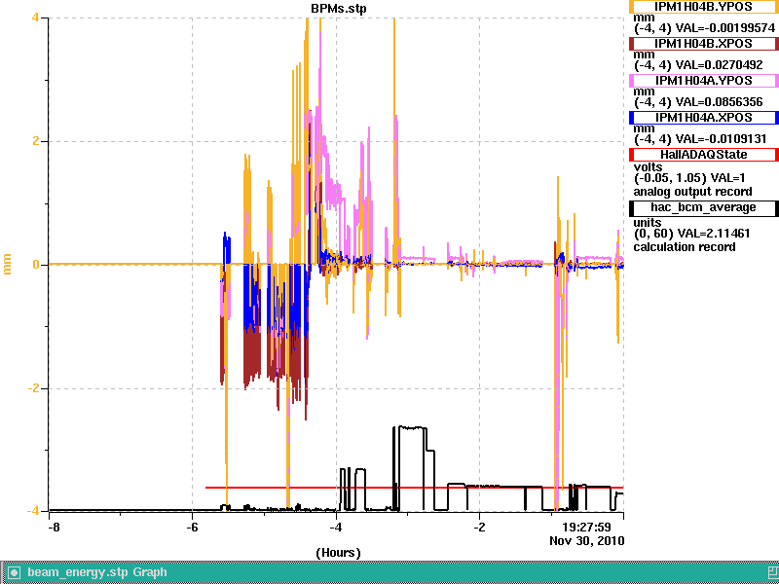Click the 'units' label under hac_bcm_average
The height and width of the screenshot is (584, 779).
pos(648,223)
